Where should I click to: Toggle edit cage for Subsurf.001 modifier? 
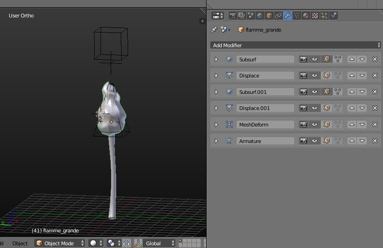[x=338, y=92]
